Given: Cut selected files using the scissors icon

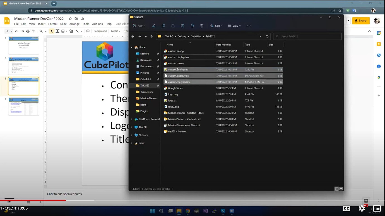Looking at the screenshot, I should [x=154, y=26].
